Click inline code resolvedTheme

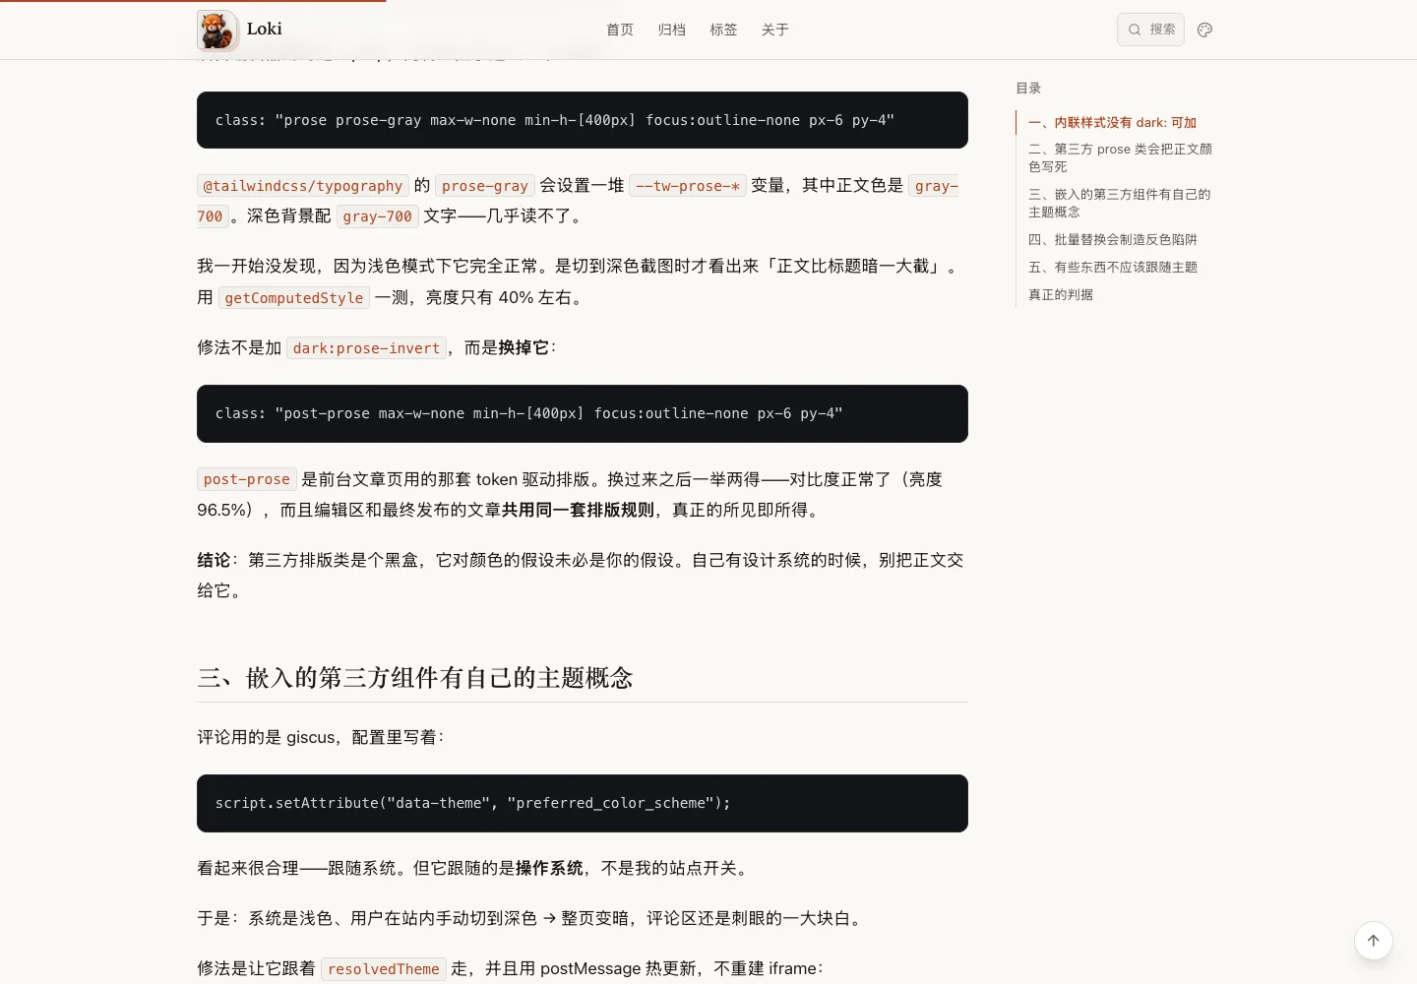click(384, 969)
